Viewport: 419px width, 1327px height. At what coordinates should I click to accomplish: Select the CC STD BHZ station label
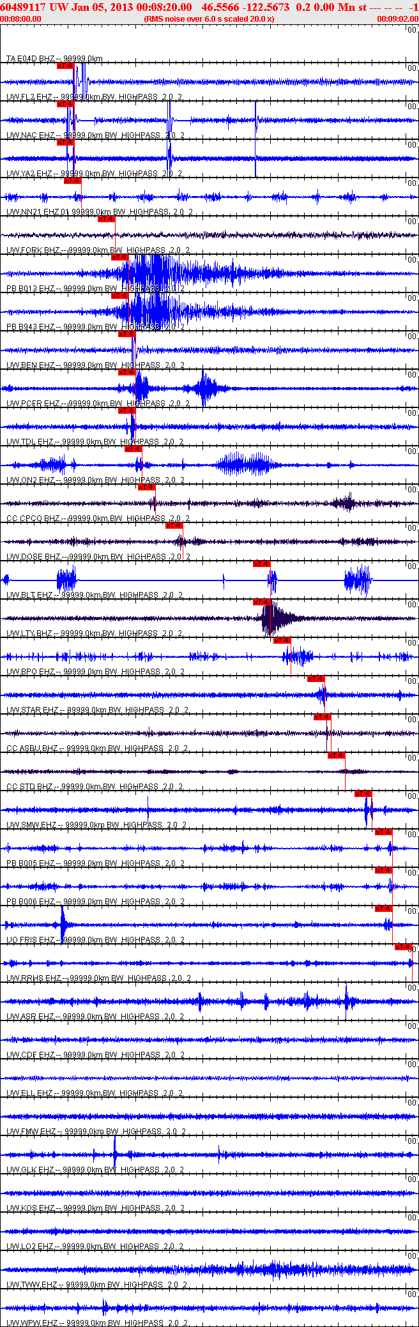pos(30,787)
